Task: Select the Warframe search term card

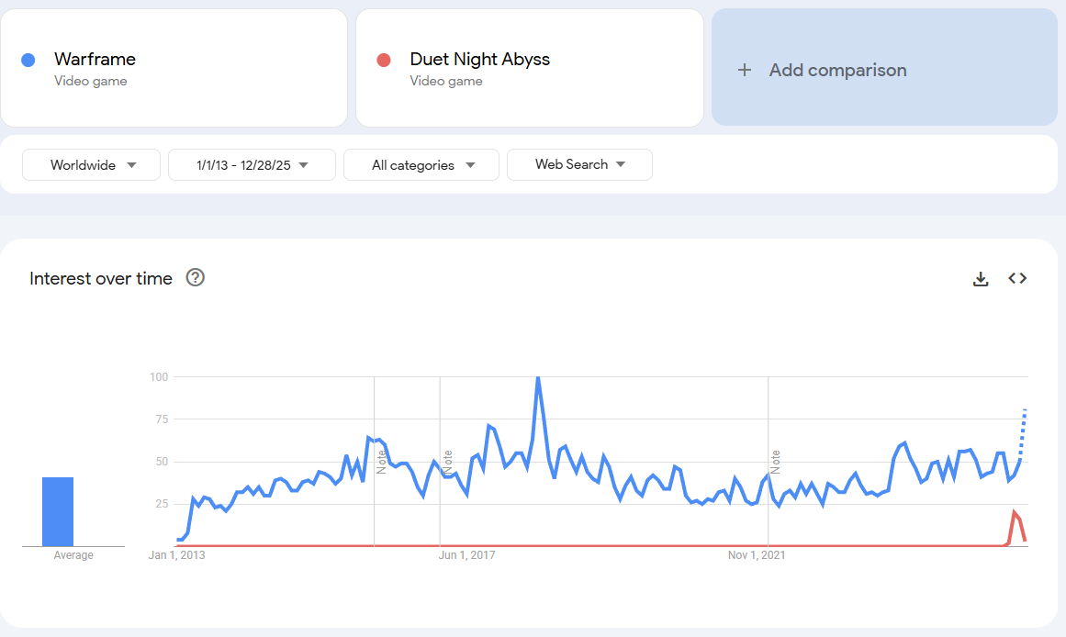Action: click(x=174, y=68)
